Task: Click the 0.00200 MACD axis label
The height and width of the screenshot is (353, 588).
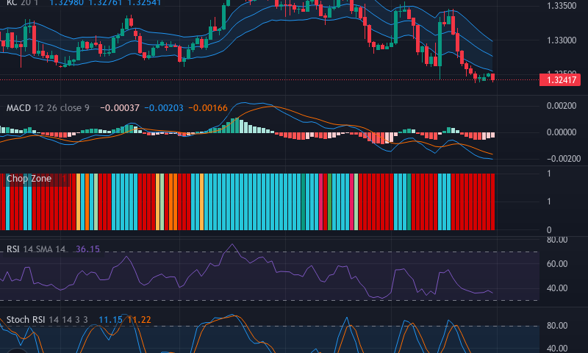Action: click(x=562, y=106)
